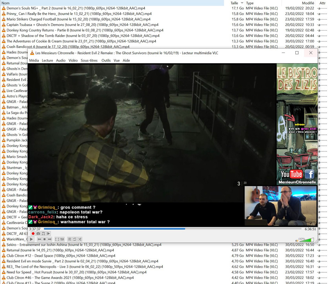This screenshot has height=284, width=328.
Task: Open the Outils menu
Action: (x=106, y=60)
